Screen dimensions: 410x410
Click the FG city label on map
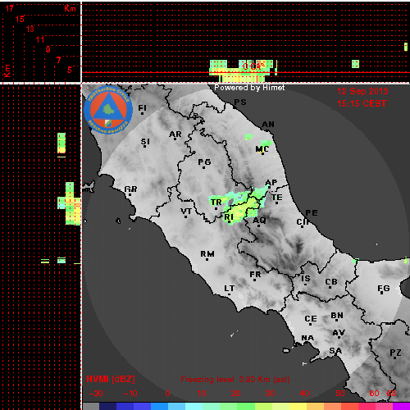[x=384, y=289]
